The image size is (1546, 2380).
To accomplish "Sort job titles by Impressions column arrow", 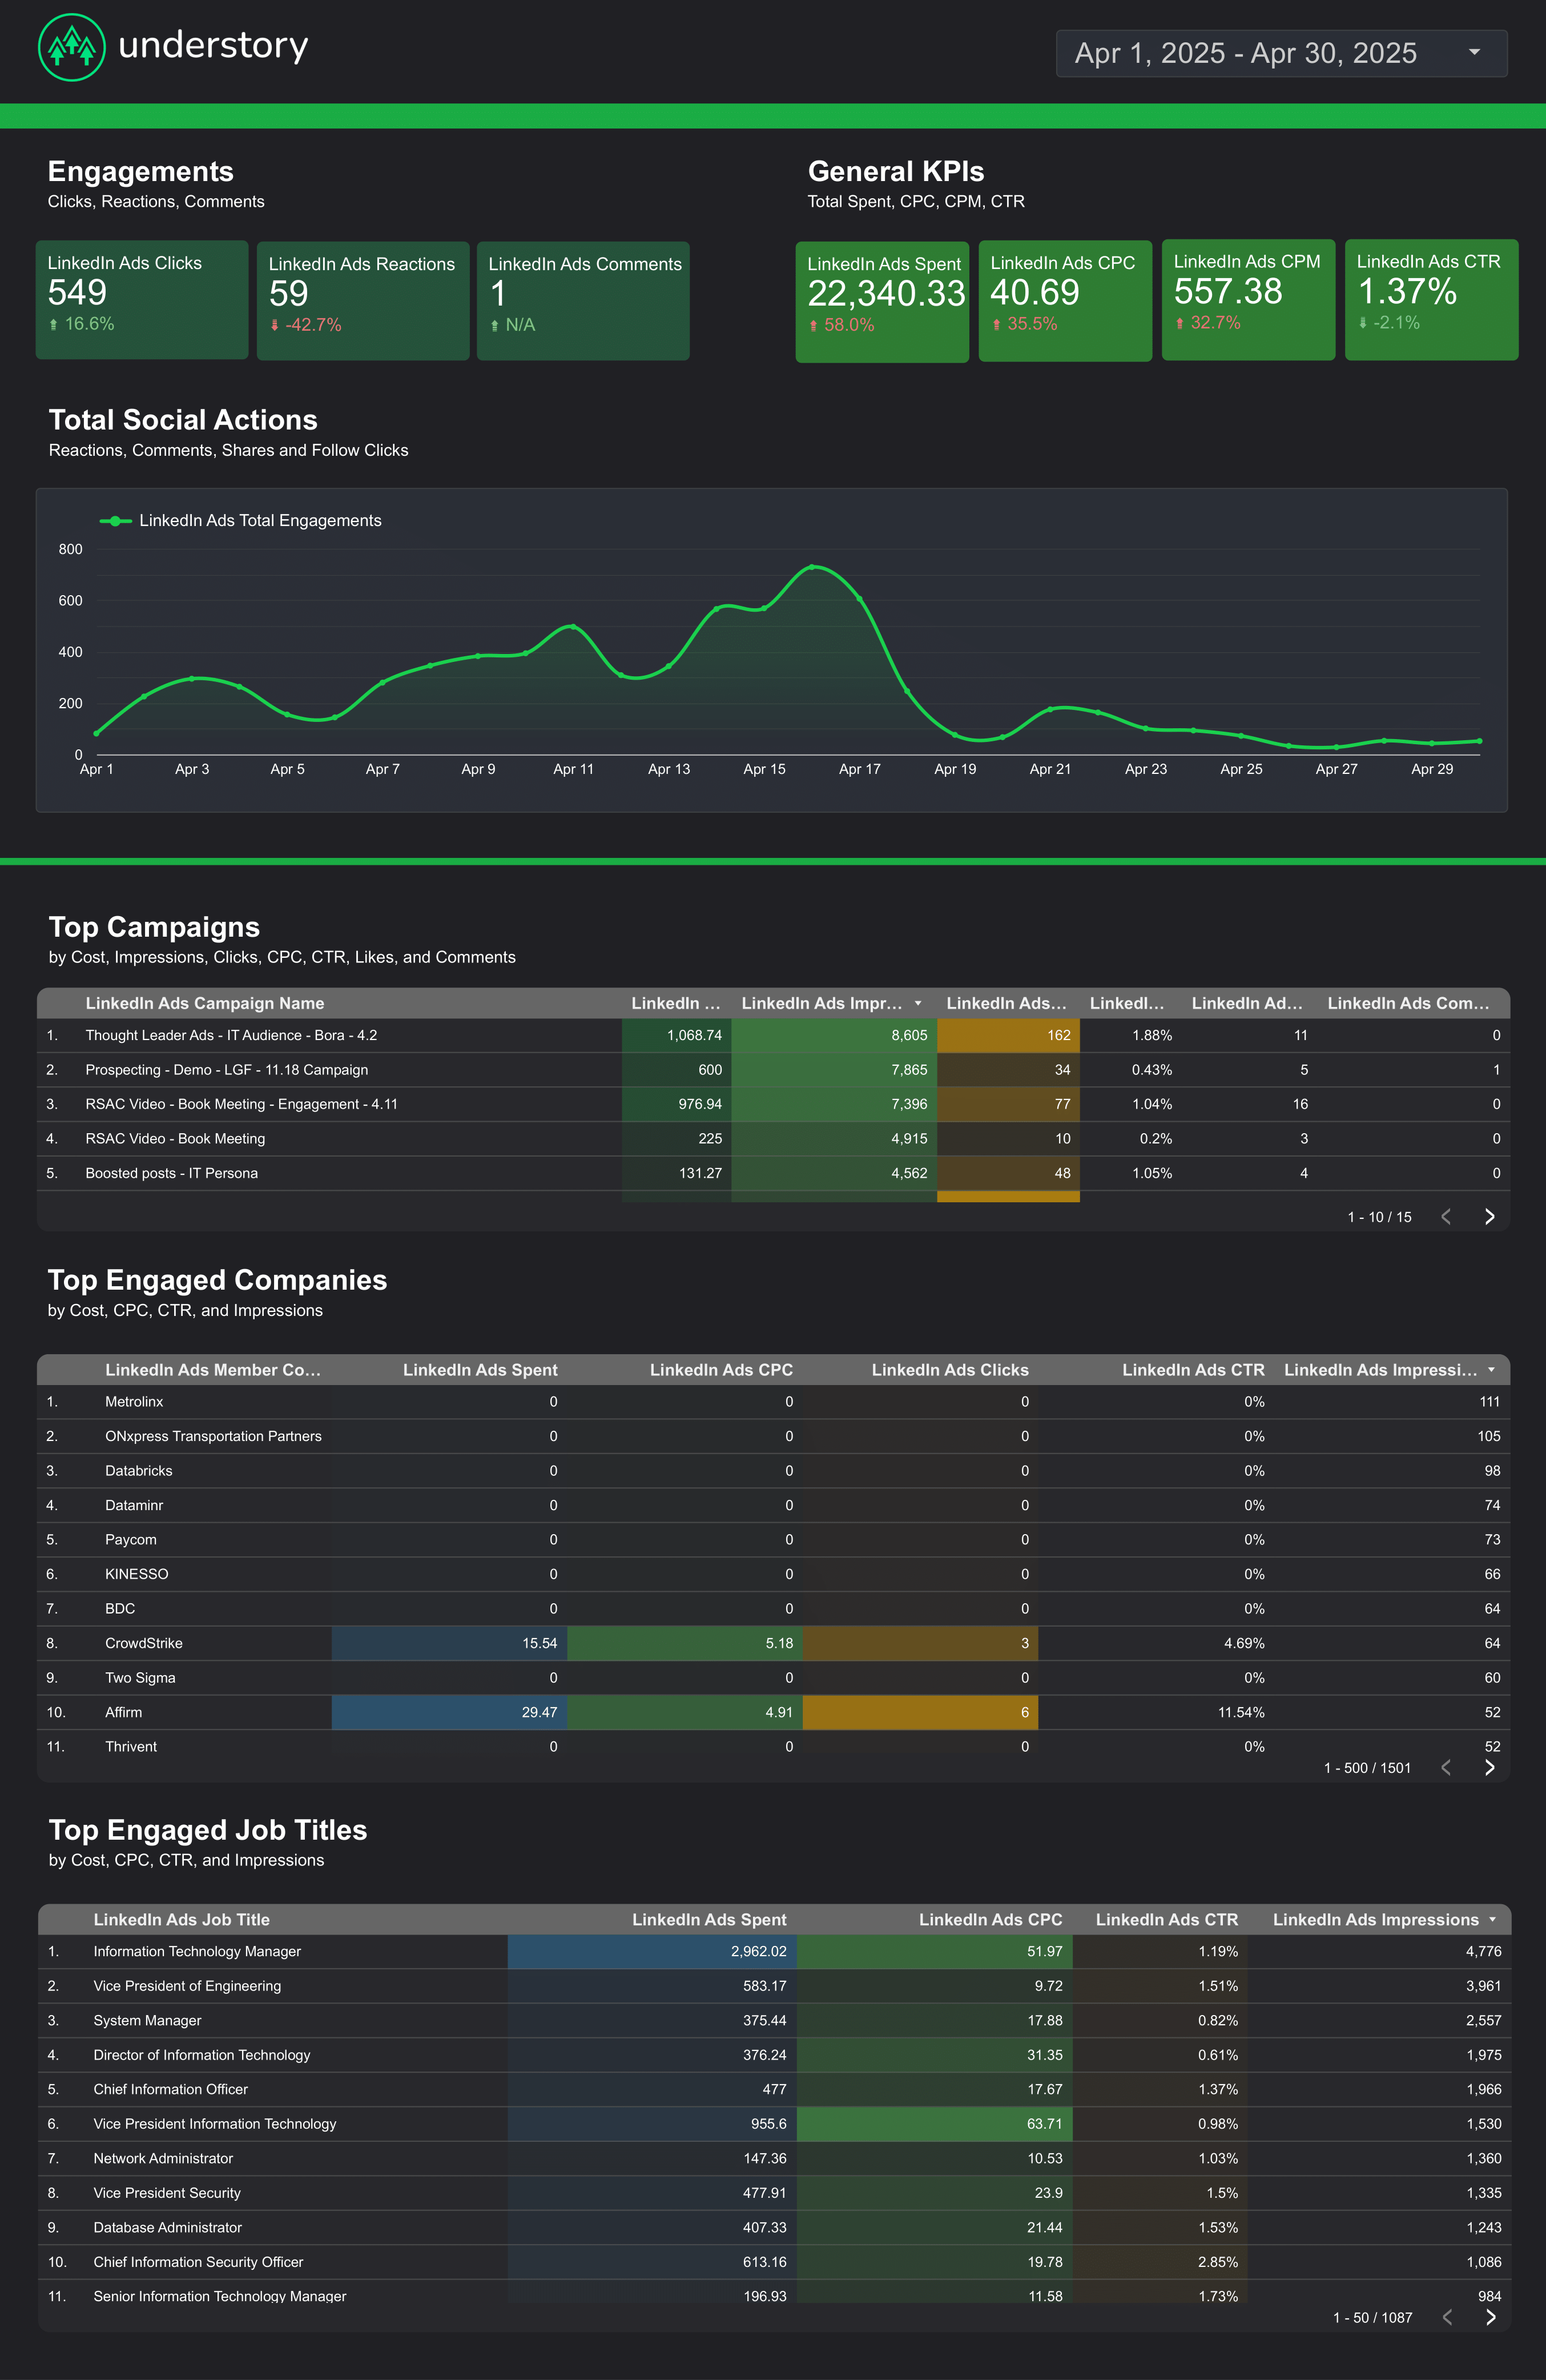I will (x=1492, y=1919).
